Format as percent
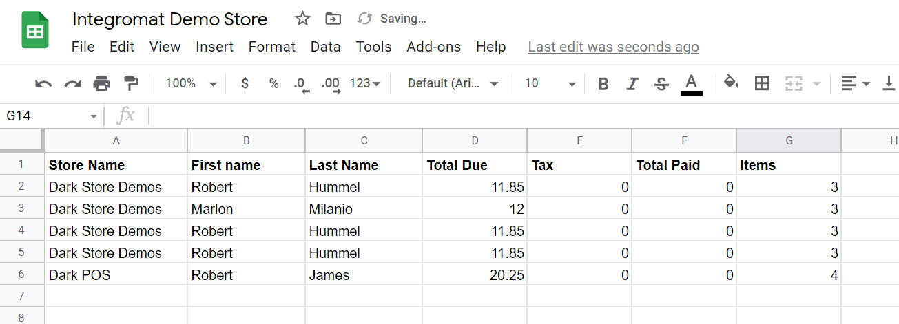 click(273, 84)
